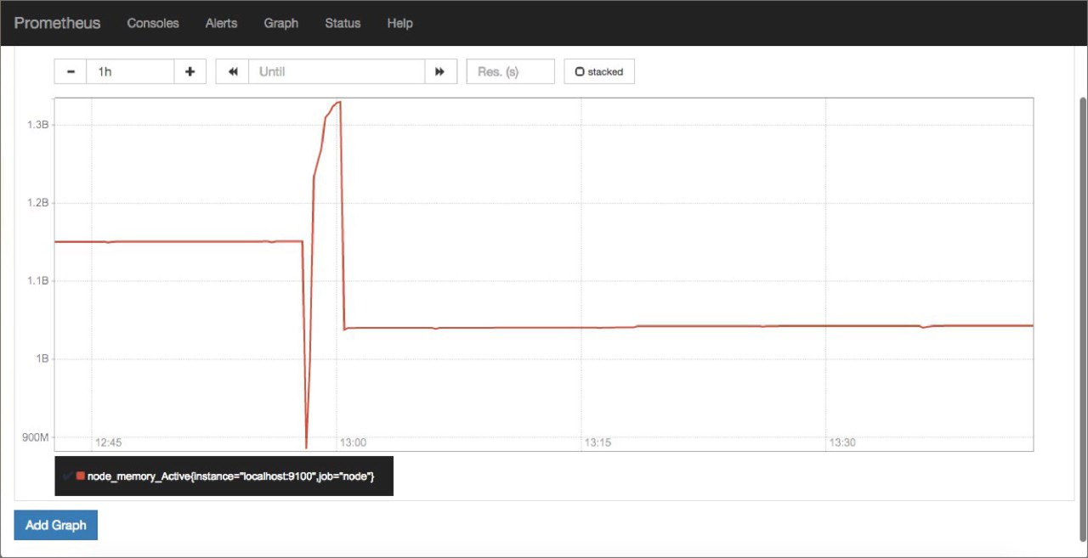The width and height of the screenshot is (1088, 558).
Task: Click the Prometheus home link
Action: 57,23
